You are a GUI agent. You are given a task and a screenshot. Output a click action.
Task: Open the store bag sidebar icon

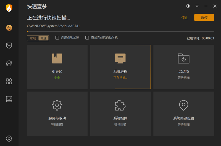click(9, 99)
